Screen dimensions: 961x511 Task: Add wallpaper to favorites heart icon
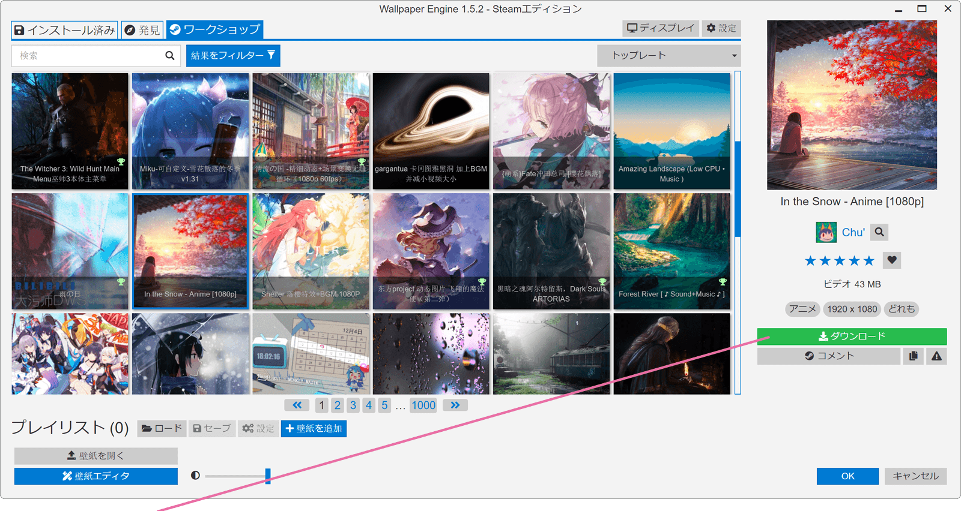pyautogui.click(x=892, y=260)
